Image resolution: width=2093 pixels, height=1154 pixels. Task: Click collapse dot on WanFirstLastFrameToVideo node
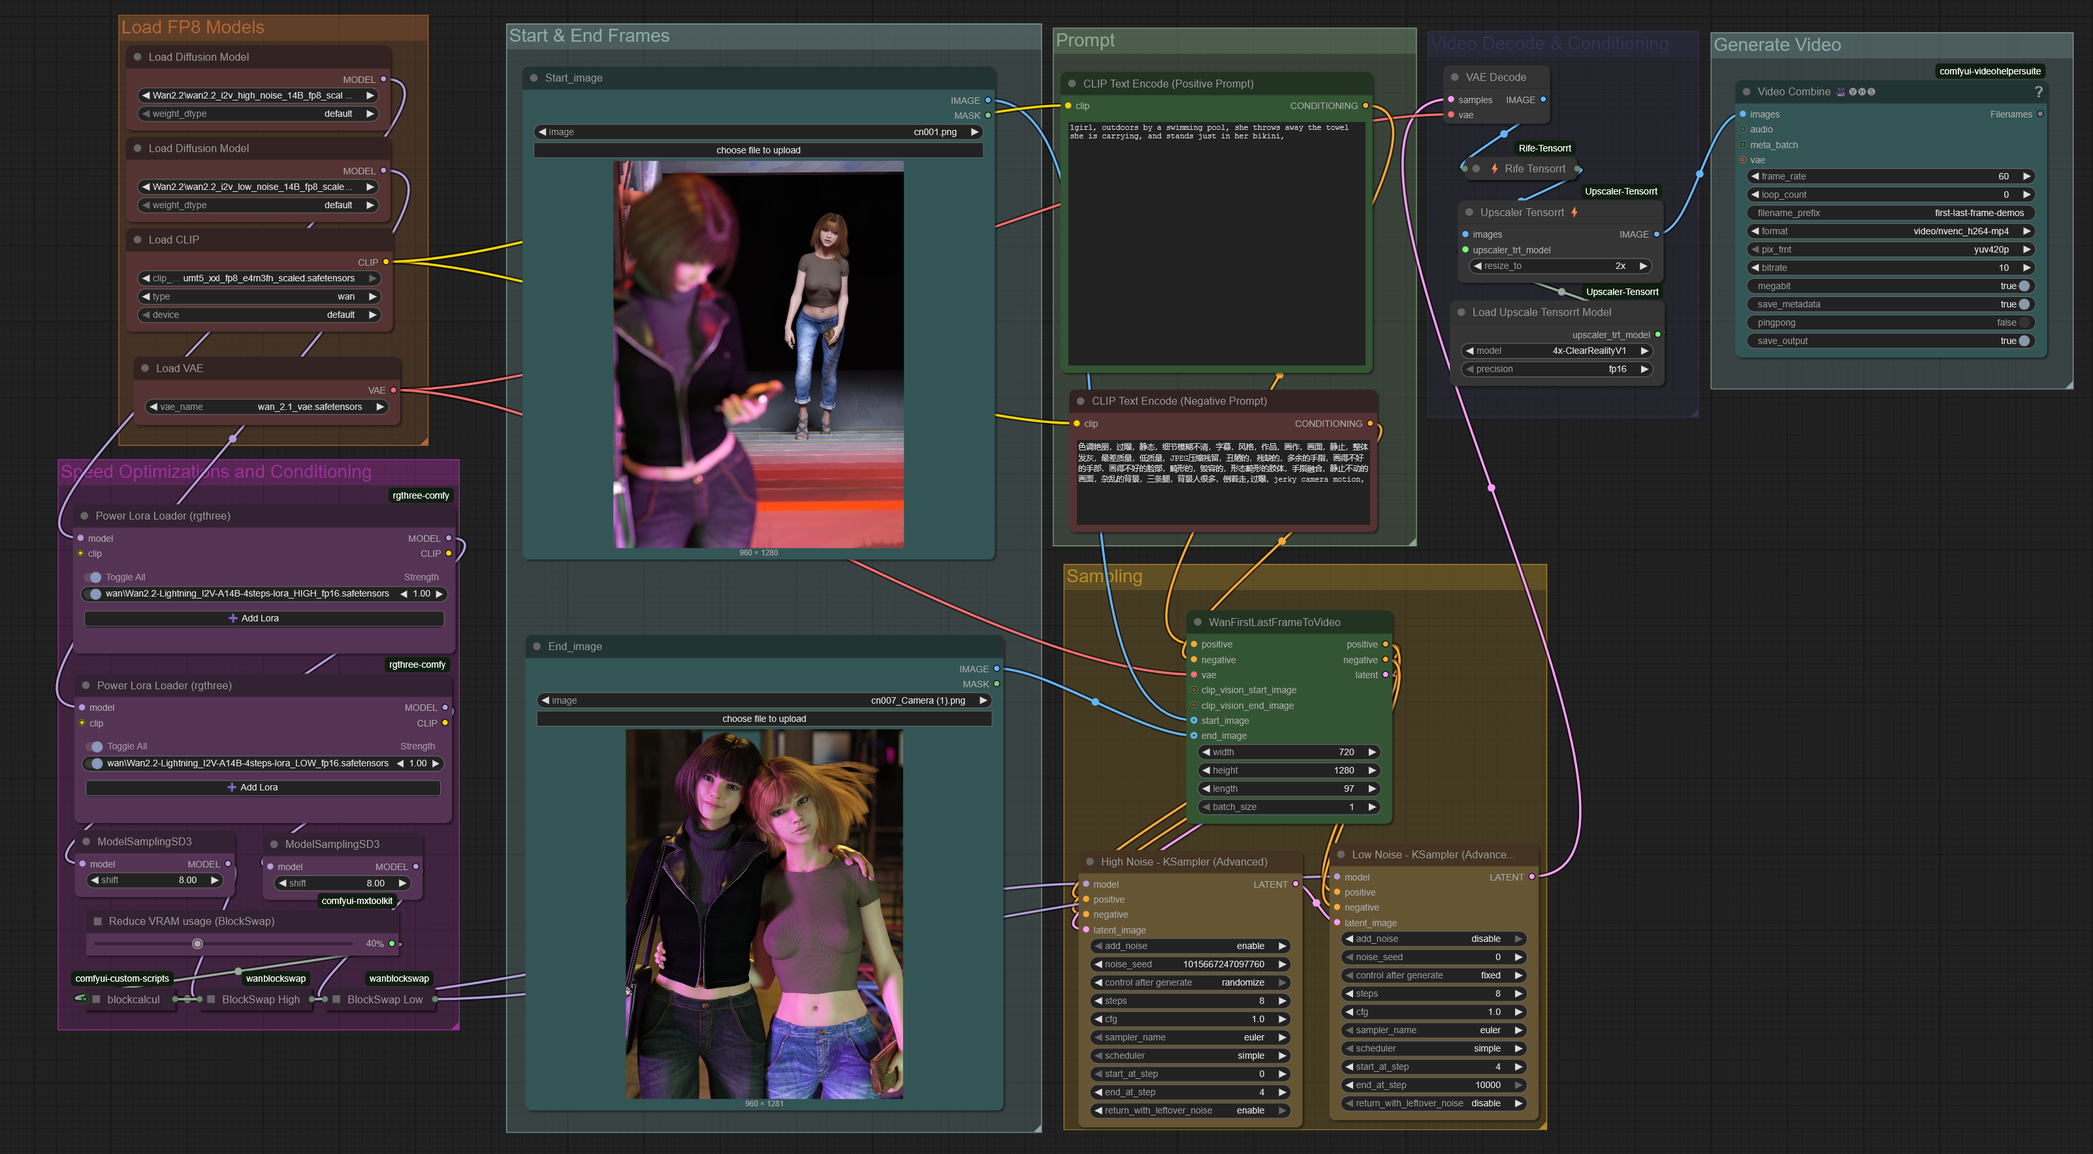tap(1198, 622)
